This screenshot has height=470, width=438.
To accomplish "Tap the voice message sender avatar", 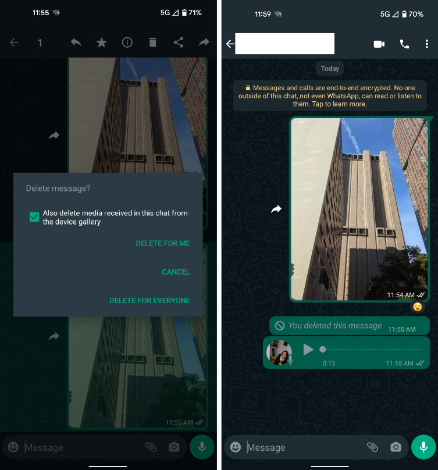I will [x=279, y=352].
